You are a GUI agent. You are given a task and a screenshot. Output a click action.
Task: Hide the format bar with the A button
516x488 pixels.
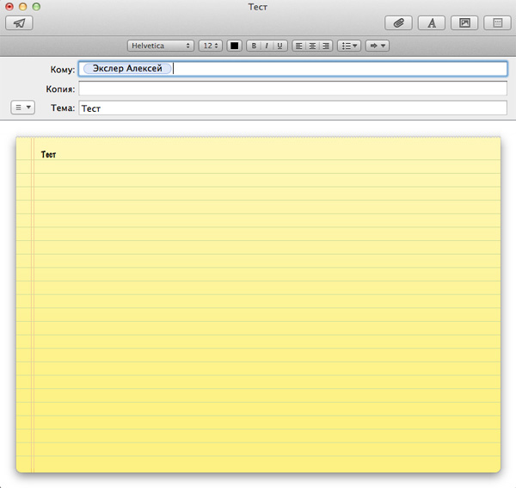(431, 23)
